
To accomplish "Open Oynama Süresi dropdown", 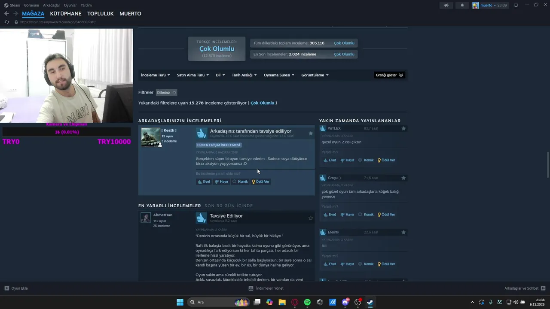I will click(x=279, y=75).
